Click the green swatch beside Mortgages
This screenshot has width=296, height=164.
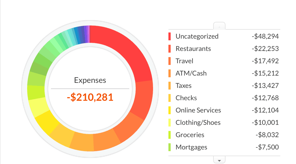click(170, 147)
